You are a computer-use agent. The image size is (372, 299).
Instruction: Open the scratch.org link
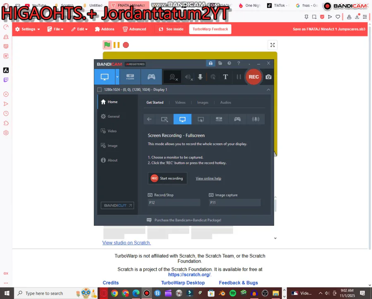189,275
